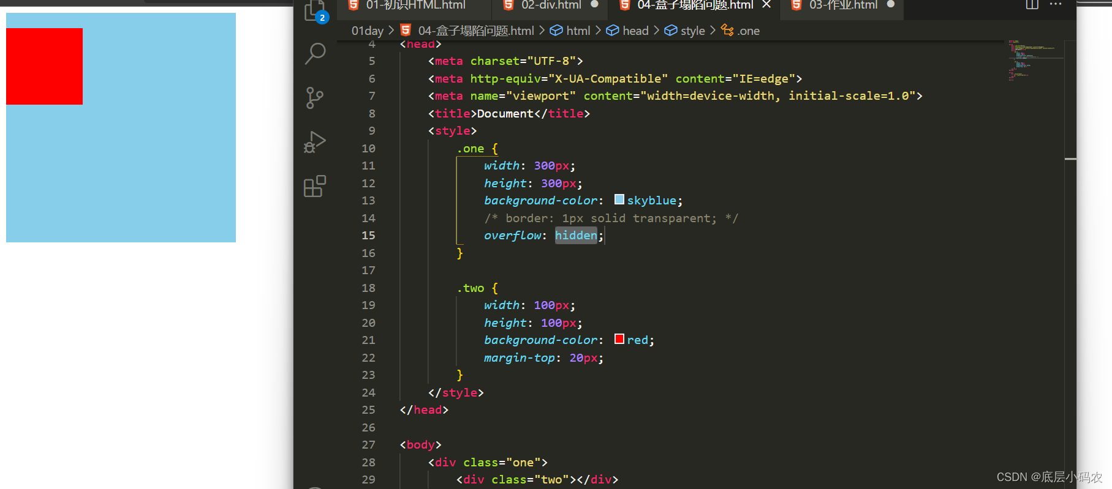Open the editor More Actions ellipsis

pyautogui.click(x=1056, y=4)
